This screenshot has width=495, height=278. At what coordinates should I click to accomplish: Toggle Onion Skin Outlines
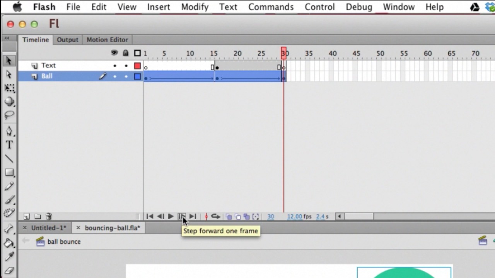pos(237,217)
